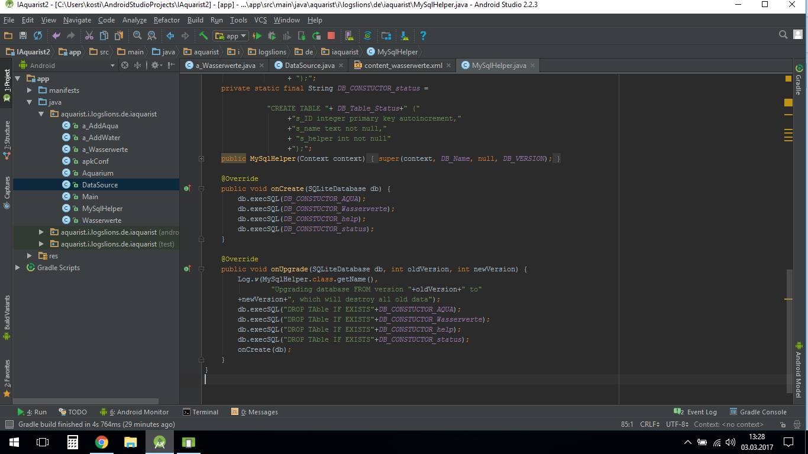This screenshot has width=808, height=454.
Task: Open the app run configuration dropdown
Action: [x=231, y=36]
